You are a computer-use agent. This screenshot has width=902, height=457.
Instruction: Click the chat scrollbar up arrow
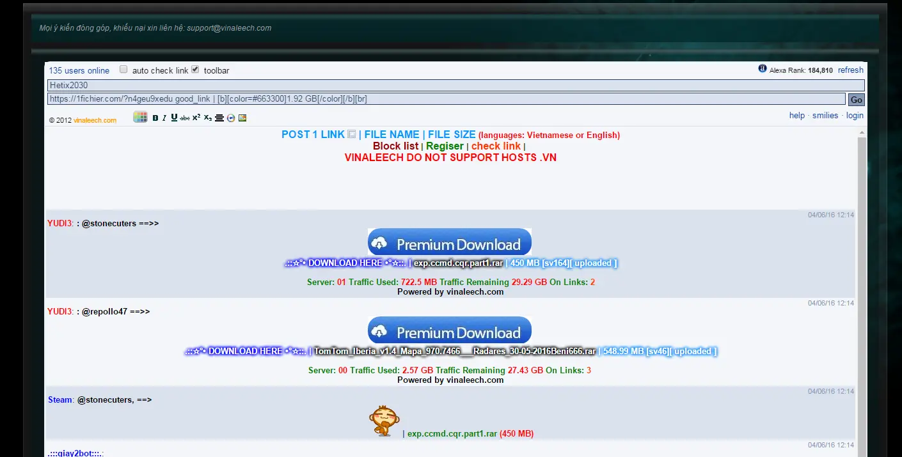click(861, 132)
